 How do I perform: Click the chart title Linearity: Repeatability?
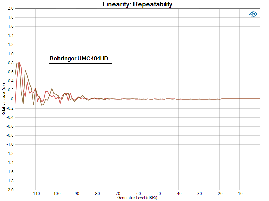coord(137,4)
